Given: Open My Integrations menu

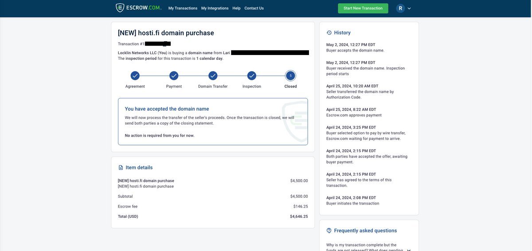Looking at the screenshot, I should 215,8.
